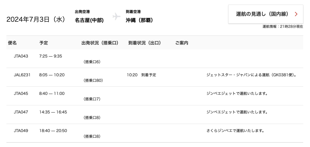This screenshot has height=147, width=310.
Task: Click the さくらジンベエ operation note
Action: pos(235,131)
